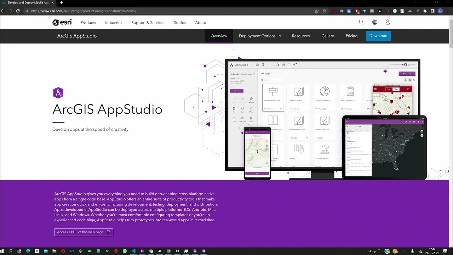Click the blue D extension icon
The height and width of the screenshot is (255, 453).
click(349, 11)
